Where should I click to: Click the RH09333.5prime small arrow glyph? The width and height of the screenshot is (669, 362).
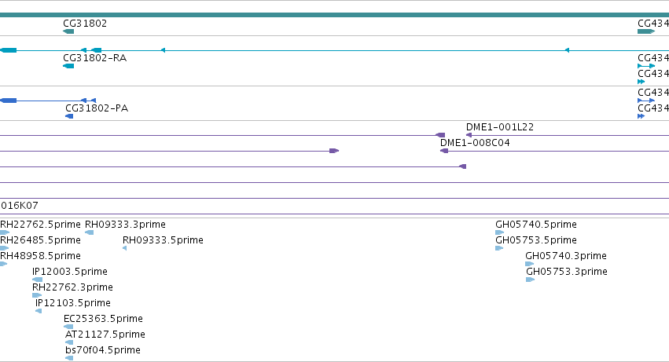click(x=124, y=248)
